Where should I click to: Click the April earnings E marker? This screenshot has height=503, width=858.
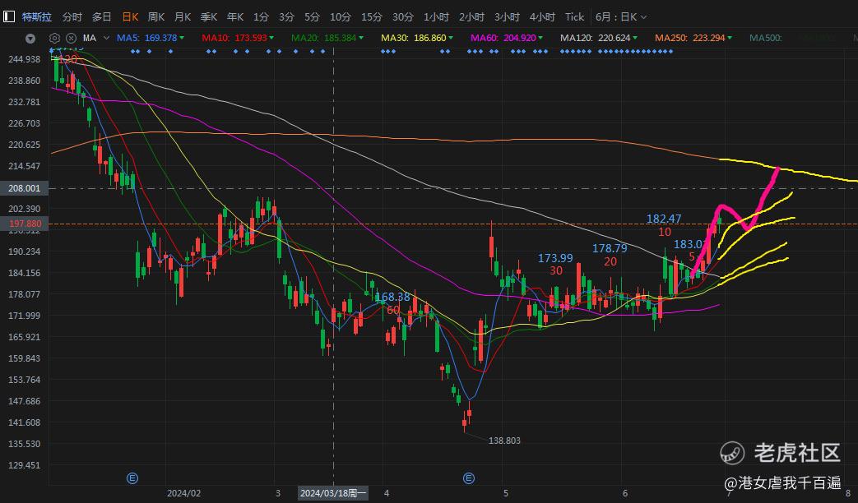[x=469, y=478]
